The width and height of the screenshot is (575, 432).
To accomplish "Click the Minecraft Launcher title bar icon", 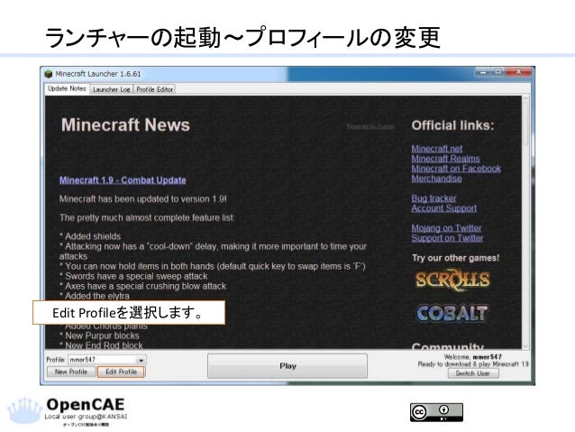I will [49, 74].
